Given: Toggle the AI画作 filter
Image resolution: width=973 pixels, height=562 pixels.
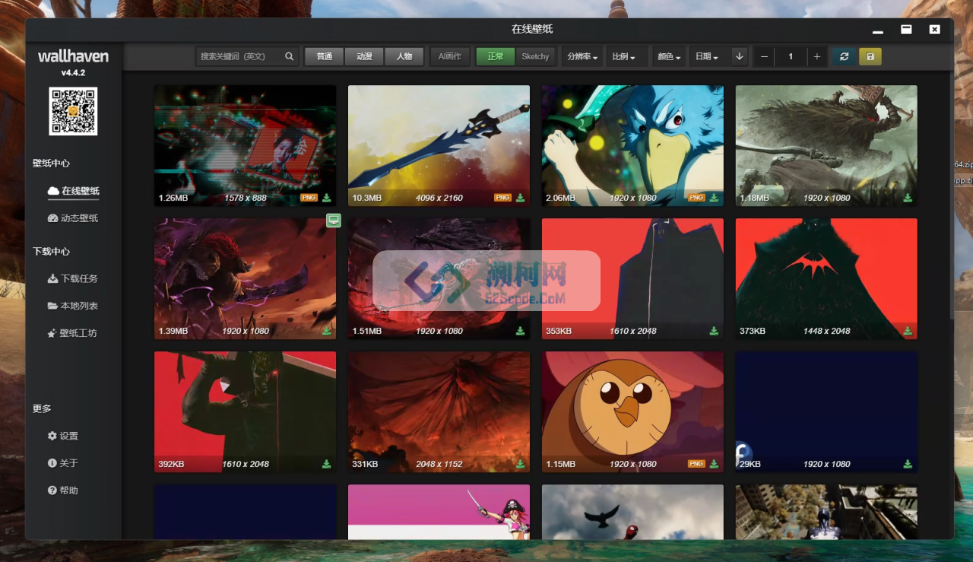Looking at the screenshot, I should click(x=450, y=56).
